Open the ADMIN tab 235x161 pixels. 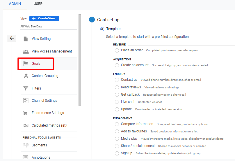point(15,4)
